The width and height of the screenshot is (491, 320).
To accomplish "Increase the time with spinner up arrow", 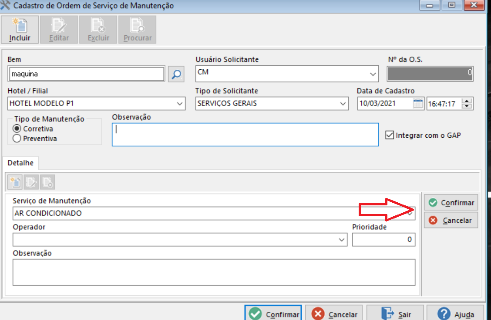I will click(467, 101).
